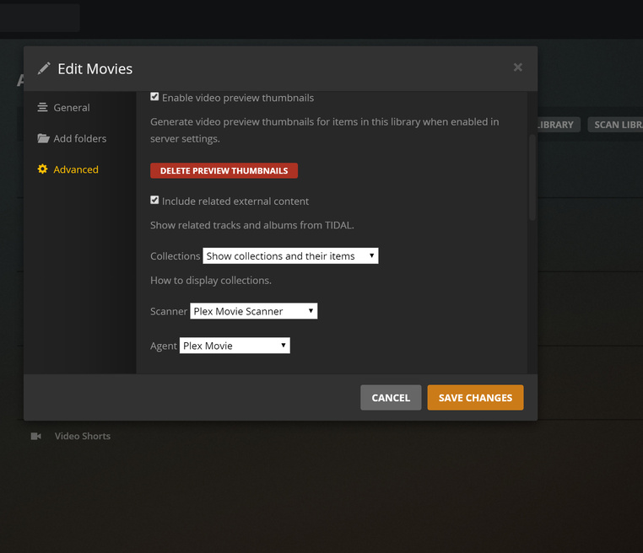Viewport: 643px width, 553px height.
Task: Close the Edit Movies dialog
Action: (x=518, y=67)
